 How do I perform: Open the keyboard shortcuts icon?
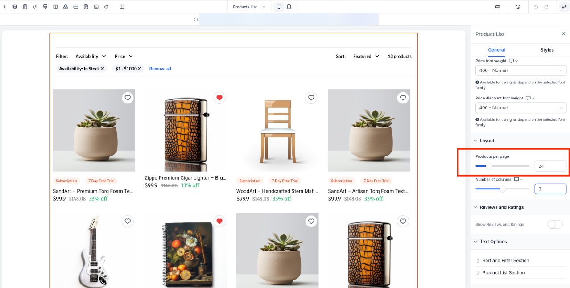coord(497,7)
